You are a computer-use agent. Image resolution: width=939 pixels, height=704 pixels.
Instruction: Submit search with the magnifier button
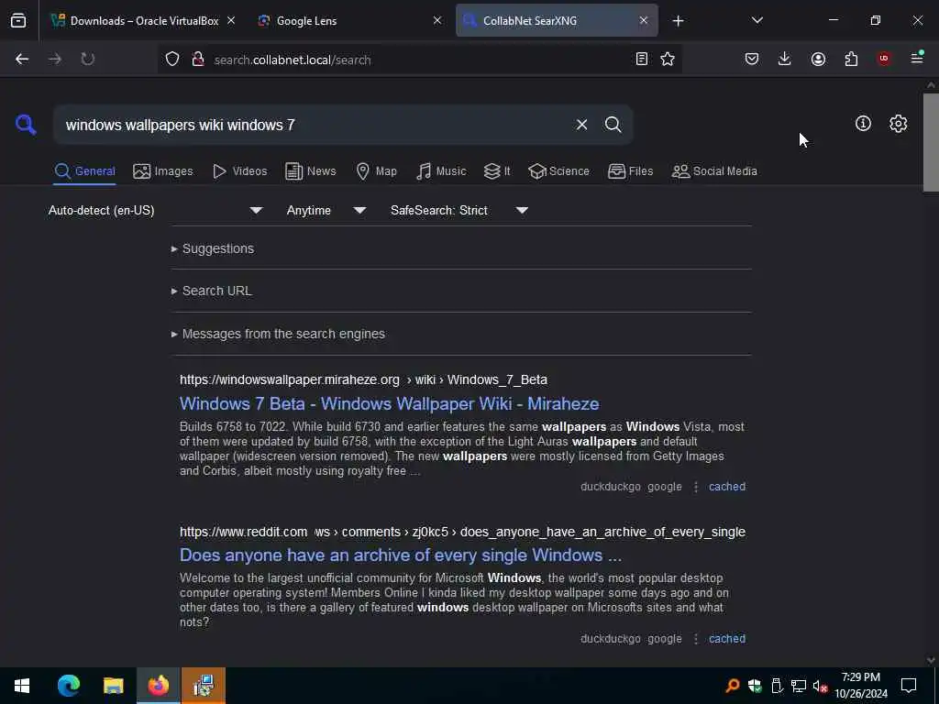tap(613, 125)
